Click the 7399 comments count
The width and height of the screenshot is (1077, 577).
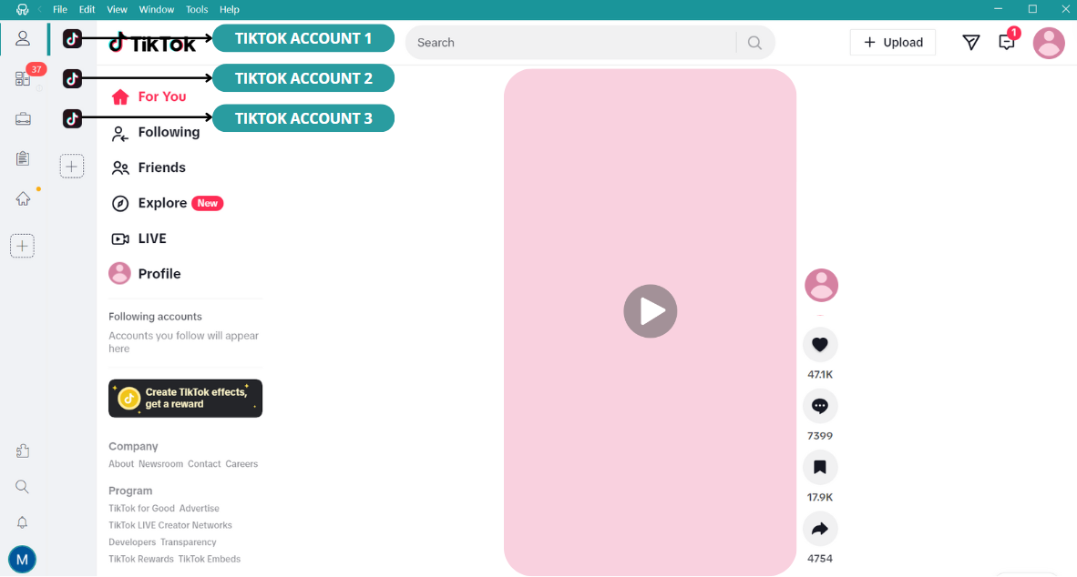(x=820, y=436)
